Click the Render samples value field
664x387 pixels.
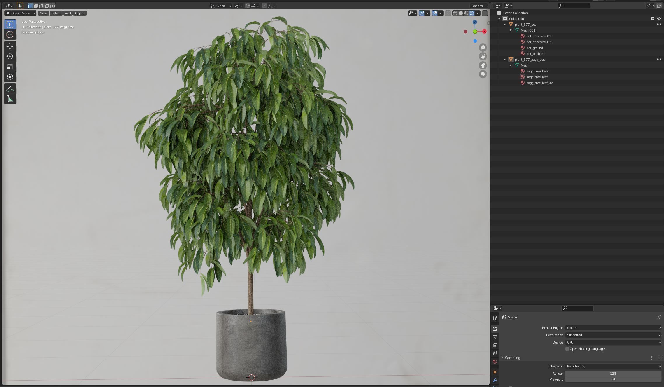(x=613, y=374)
